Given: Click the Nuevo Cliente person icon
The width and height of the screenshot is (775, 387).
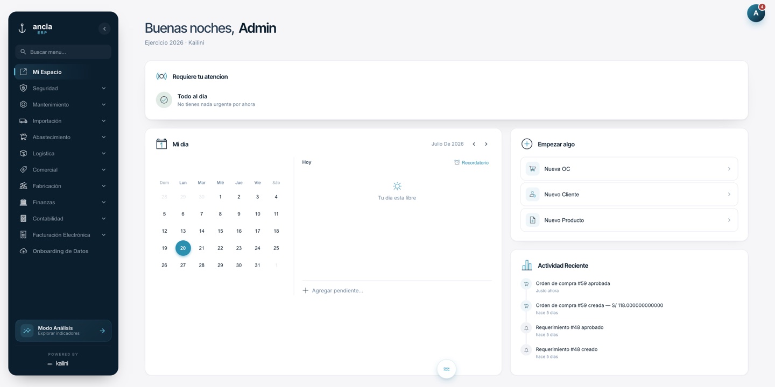Looking at the screenshot, I should point(532,195).
